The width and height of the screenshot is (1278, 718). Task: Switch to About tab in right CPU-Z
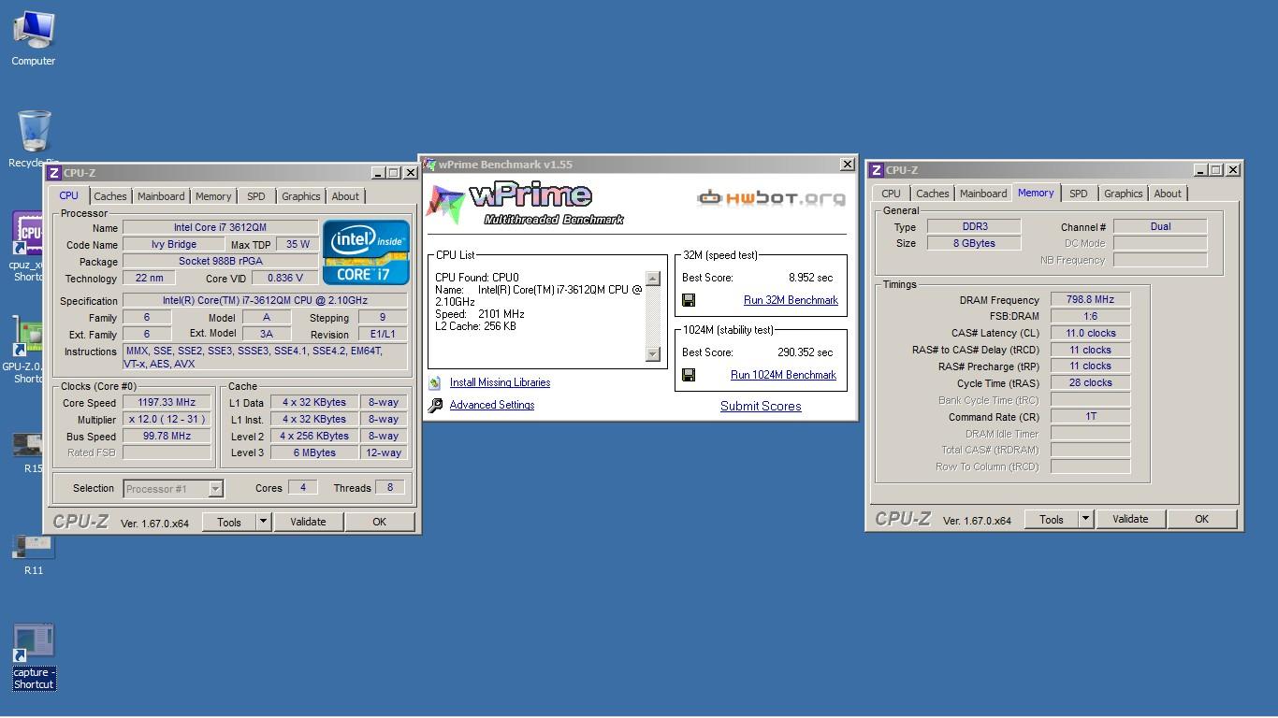(1168, 194)
